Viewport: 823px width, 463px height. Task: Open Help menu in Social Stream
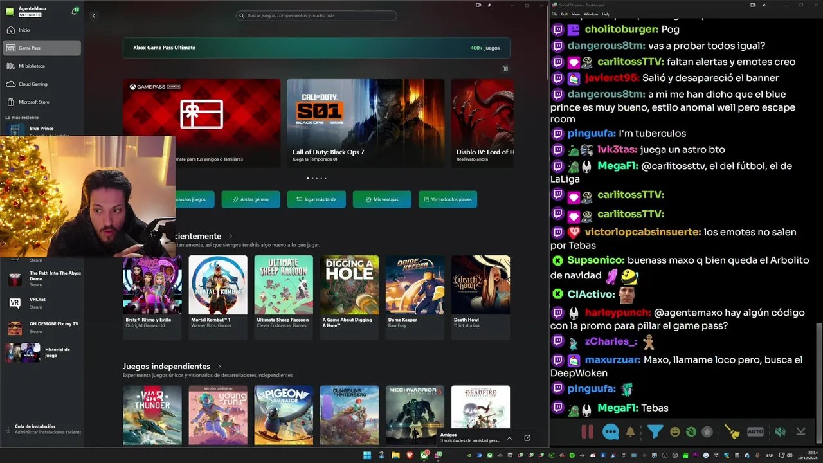coord(606,14)
